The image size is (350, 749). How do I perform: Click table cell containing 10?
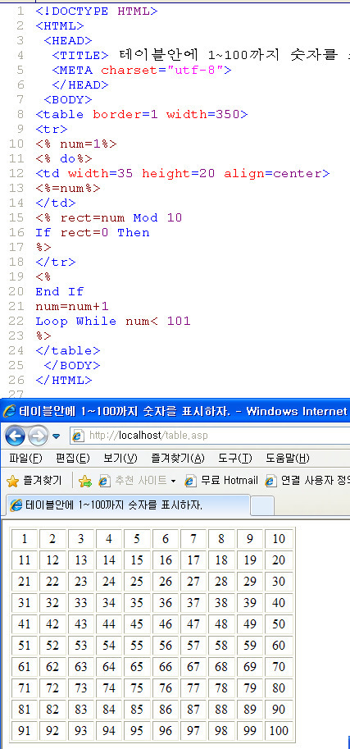pyautogui.click(x=279, y=539)
